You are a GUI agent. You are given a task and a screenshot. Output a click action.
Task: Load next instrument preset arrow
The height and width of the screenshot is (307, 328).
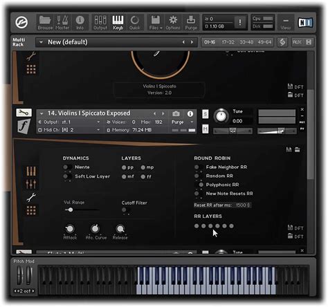point(163,113)
